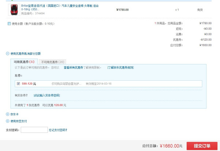Click the 优惠券 discount -¥120.00 value
Viewport: 220px width, 151px height.
206,40
